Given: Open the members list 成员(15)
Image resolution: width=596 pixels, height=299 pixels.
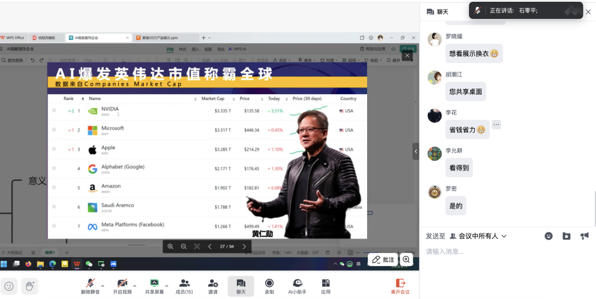Looking at the screenshot, I should (x=184, y=286).
